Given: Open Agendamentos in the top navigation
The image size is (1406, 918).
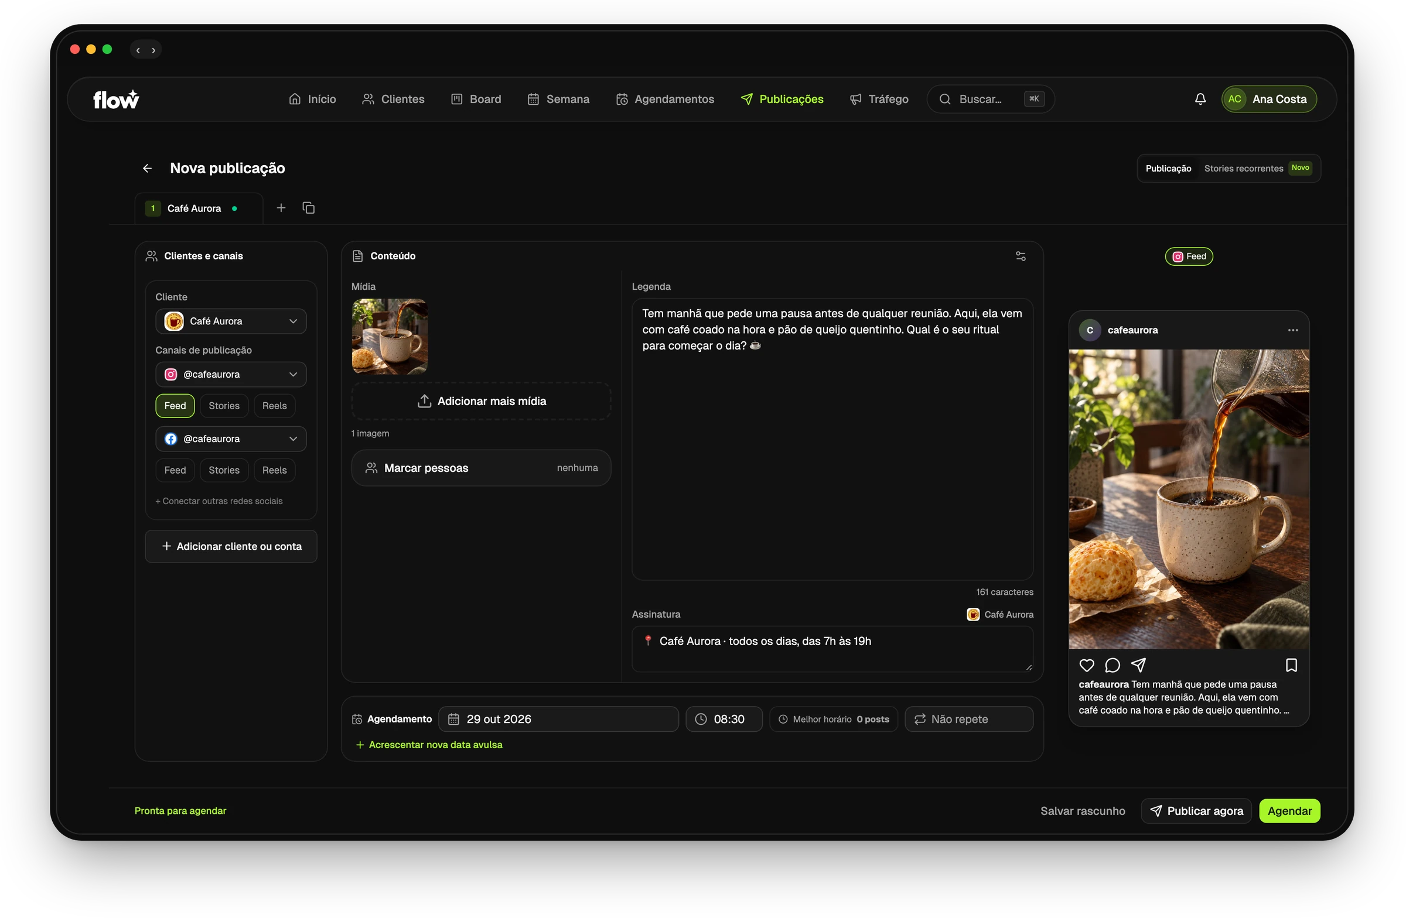Looking at the screenshot, I should 664,99.
